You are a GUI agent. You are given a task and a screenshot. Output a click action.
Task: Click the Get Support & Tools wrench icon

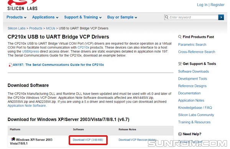180,64
